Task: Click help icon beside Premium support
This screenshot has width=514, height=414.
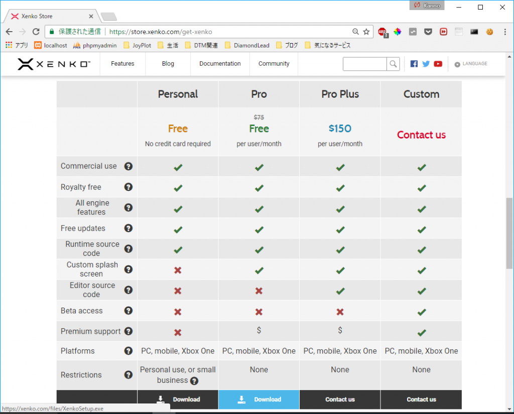Action: pyautogui.click(x=128, y=331)
